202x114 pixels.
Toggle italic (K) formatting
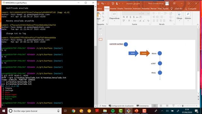(127, 17)
